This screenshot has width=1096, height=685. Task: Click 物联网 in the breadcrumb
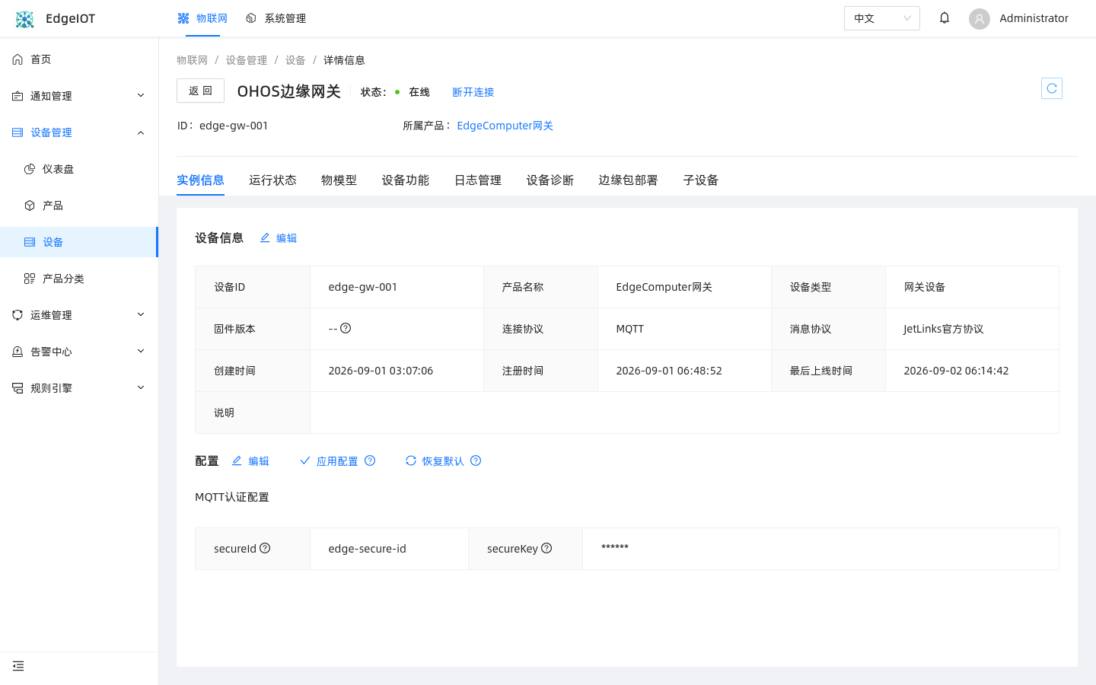point(192,60)
